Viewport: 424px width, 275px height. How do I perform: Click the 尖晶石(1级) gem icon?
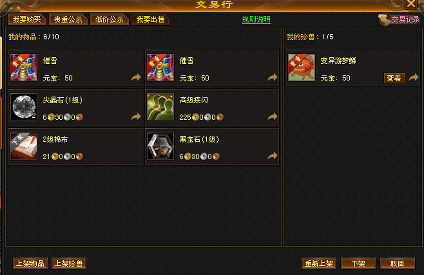(x=24, y=107)
